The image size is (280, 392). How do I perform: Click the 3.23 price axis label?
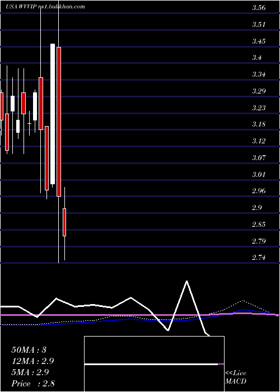pos(259,108)
